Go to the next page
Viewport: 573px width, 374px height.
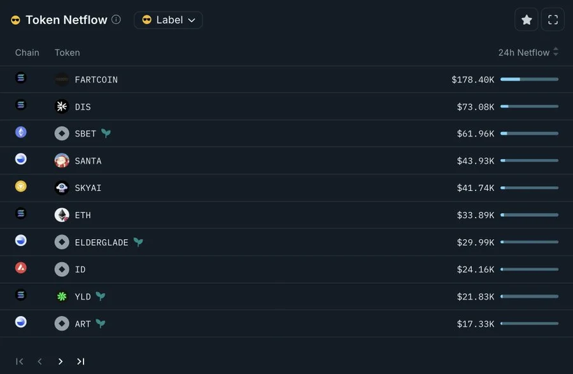click(60, 361)
